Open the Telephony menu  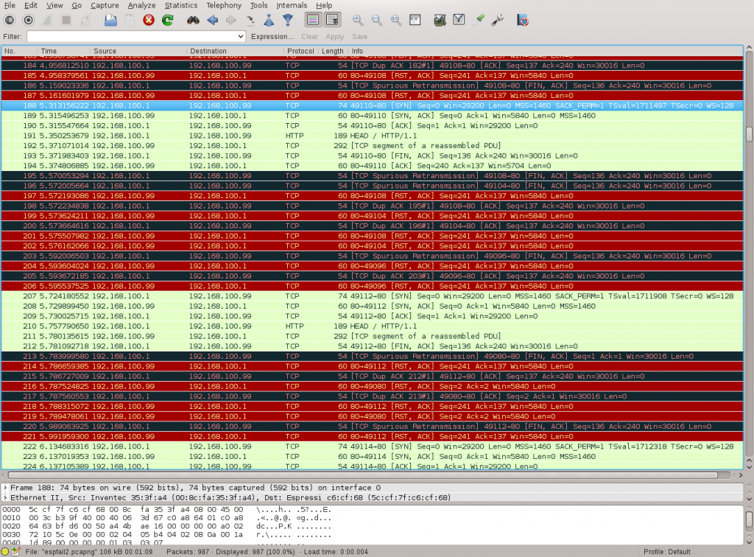223,5
